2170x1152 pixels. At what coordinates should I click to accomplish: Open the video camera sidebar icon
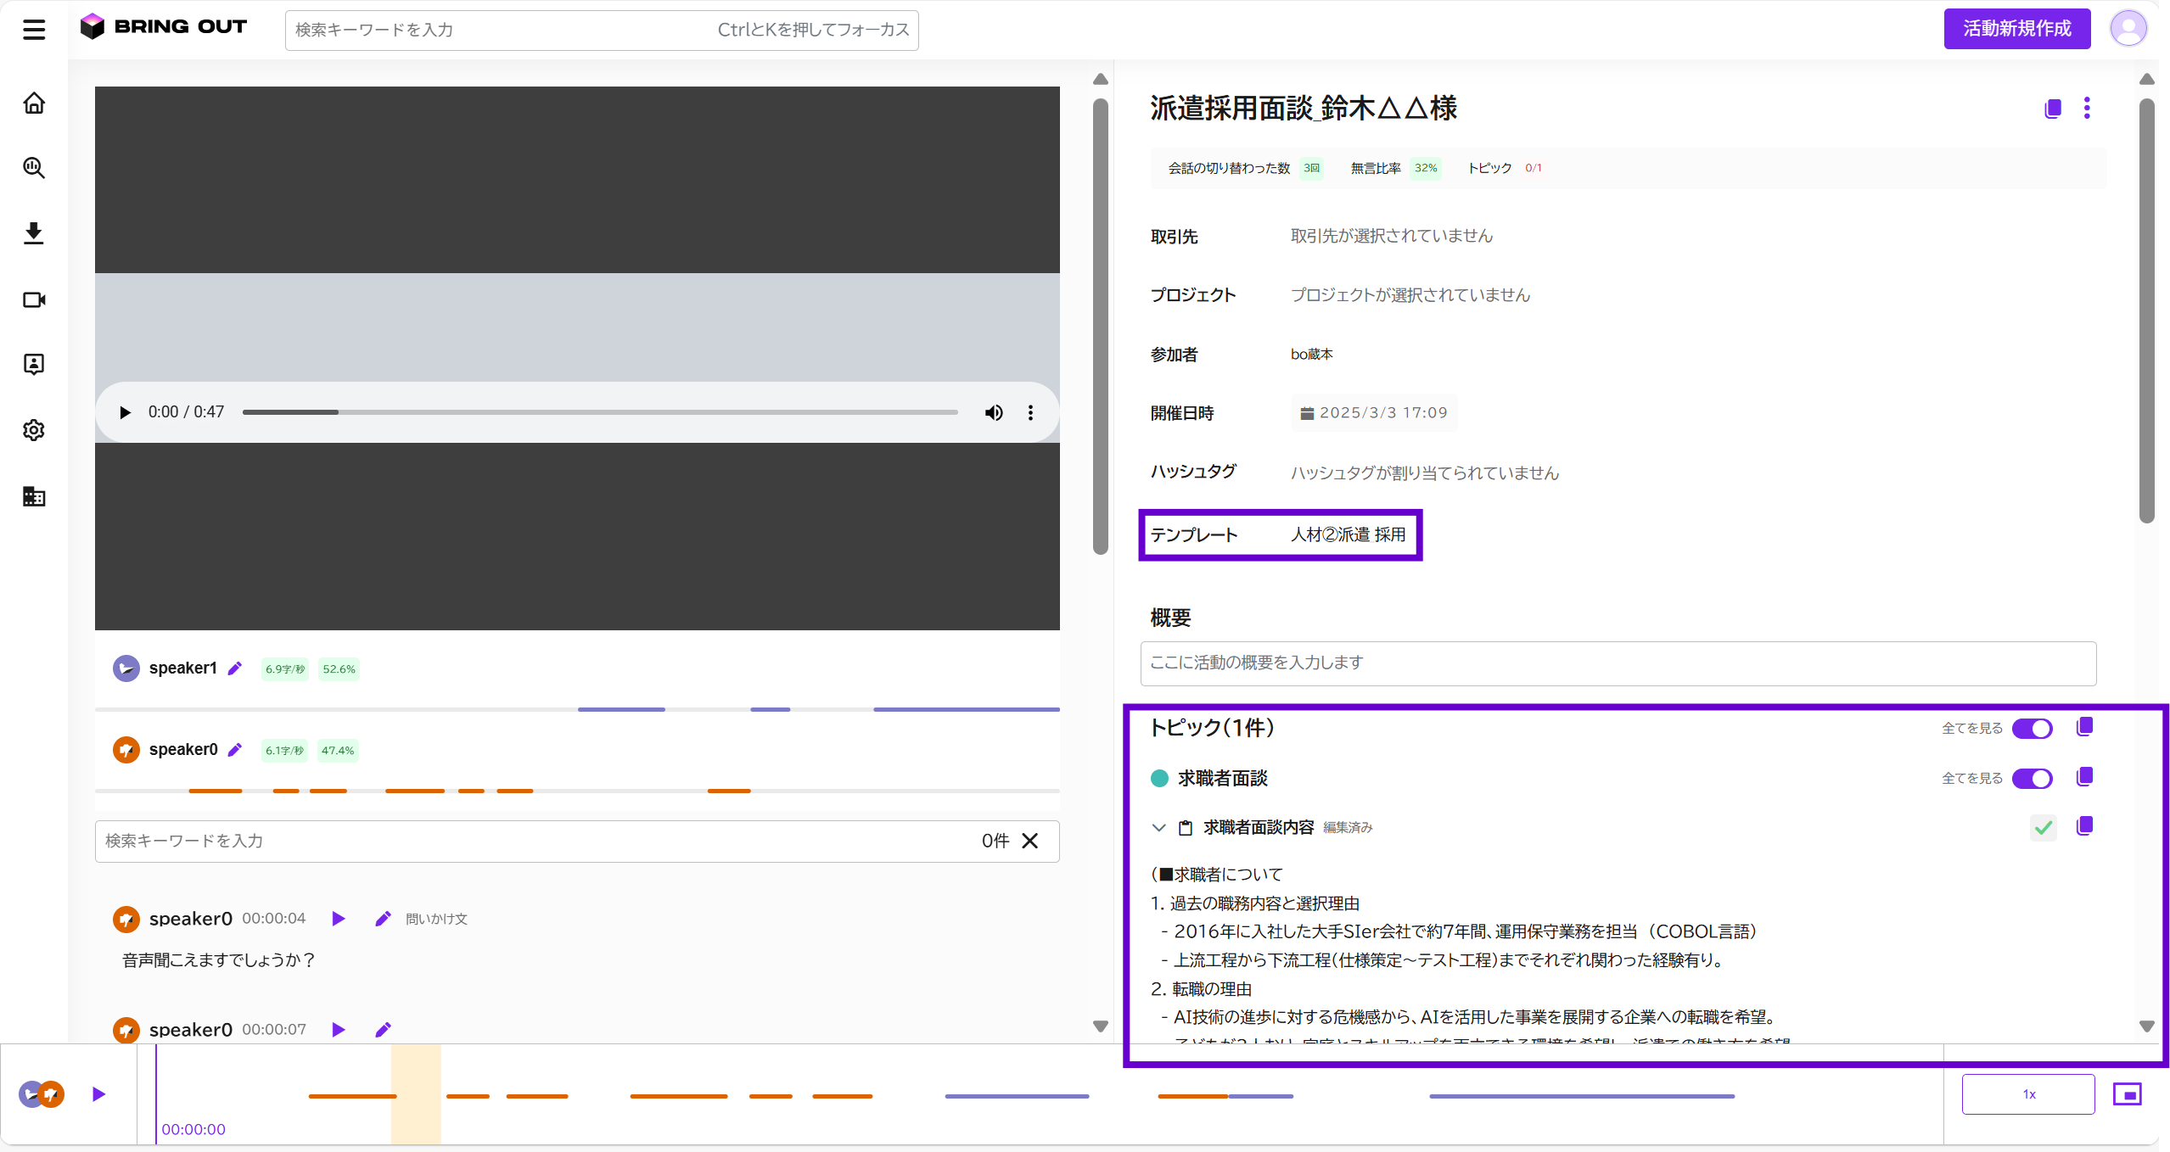34,299
